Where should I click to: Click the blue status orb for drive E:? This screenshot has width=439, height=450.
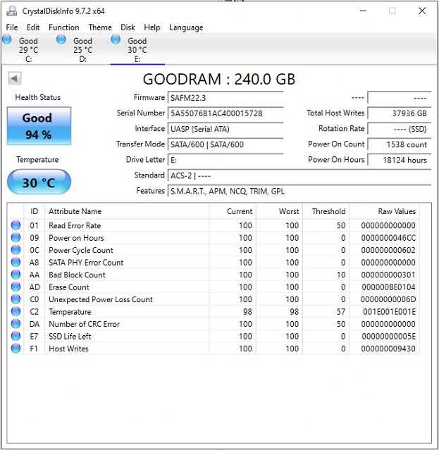(116, 39)
